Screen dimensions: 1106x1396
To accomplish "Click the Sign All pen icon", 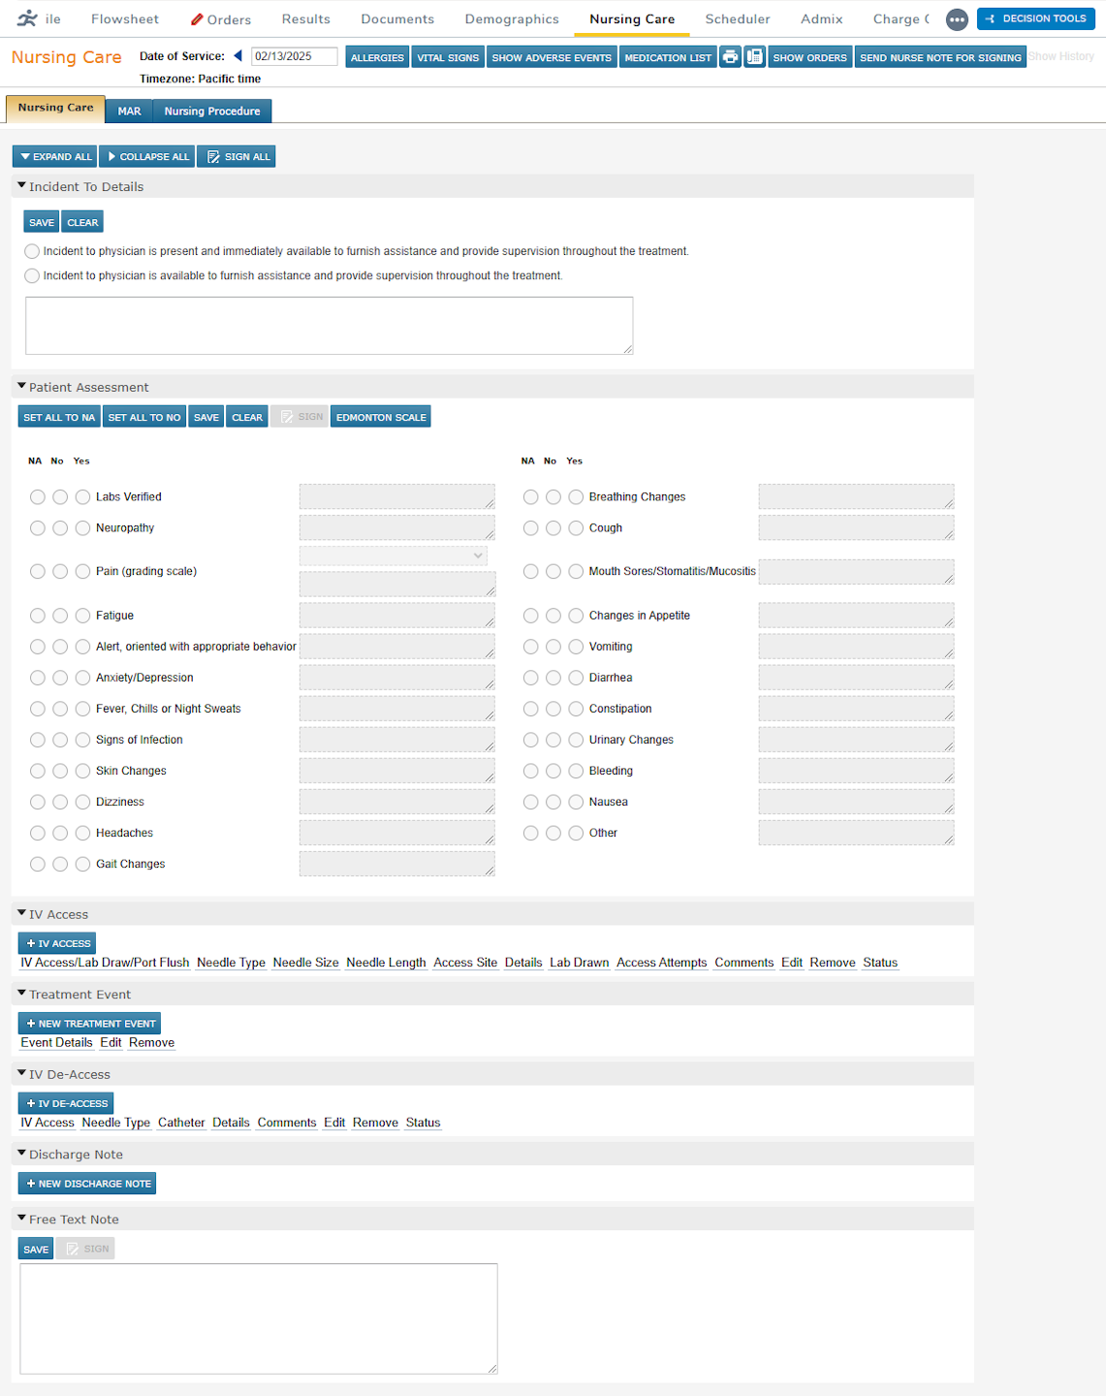I will coord(213,156).
